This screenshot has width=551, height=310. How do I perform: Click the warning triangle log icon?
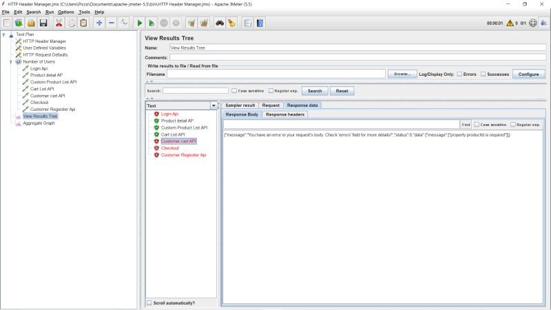[510, 23]
